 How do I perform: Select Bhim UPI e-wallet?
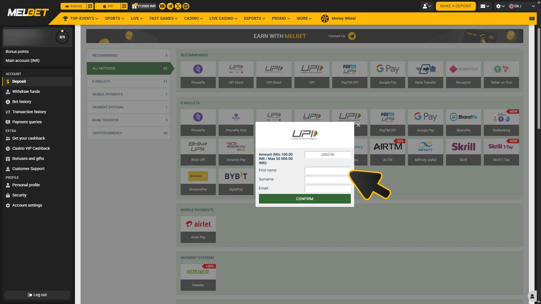(198, 152)
